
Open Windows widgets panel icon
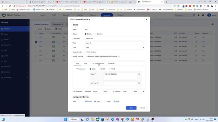pyautogui.click(x=3, y=119)
